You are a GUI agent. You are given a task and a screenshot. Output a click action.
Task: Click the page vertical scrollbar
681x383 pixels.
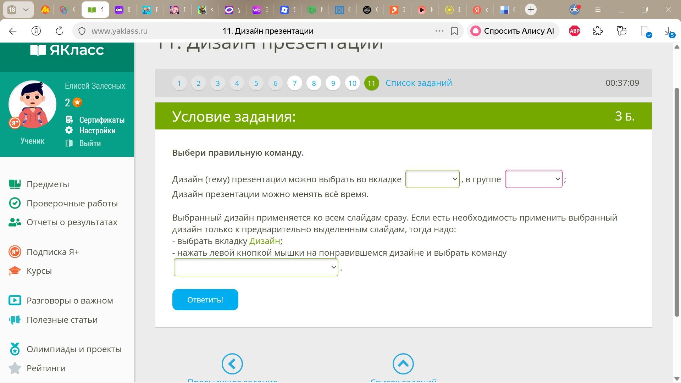[677, 202]
